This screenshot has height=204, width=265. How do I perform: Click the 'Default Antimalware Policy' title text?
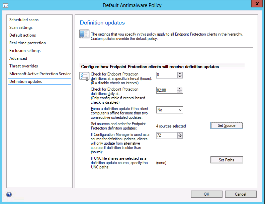click(132, 5)
